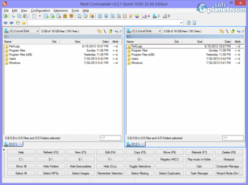Viewport: 248px width, 185px height.
Task: Click the Notepad button
Action: (229, 159)
